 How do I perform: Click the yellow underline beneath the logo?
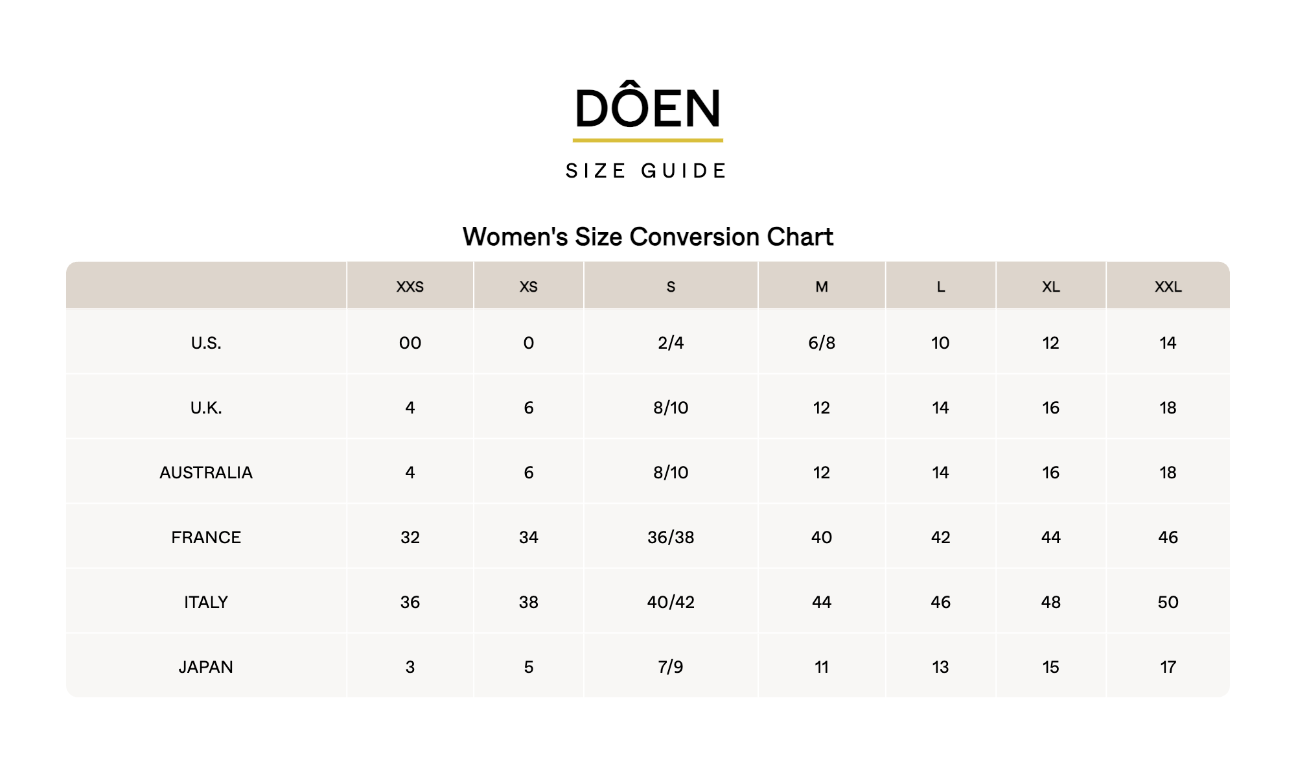pos(648,140)
